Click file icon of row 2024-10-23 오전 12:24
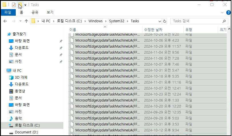 pos(72,94)
